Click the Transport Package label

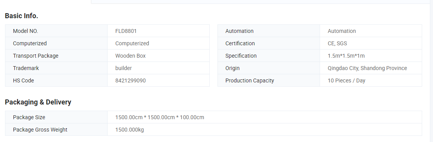(x=36, y=56)
